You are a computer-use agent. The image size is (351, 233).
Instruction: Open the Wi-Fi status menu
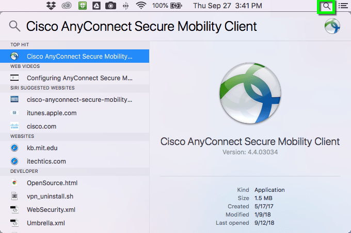(141, 6)
